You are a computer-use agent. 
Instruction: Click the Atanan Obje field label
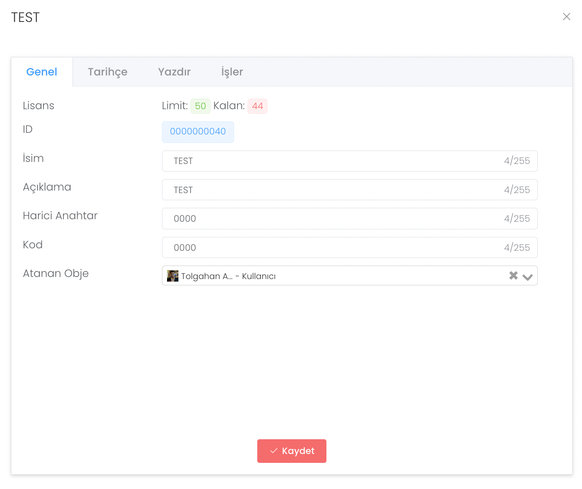pos(56,274)
